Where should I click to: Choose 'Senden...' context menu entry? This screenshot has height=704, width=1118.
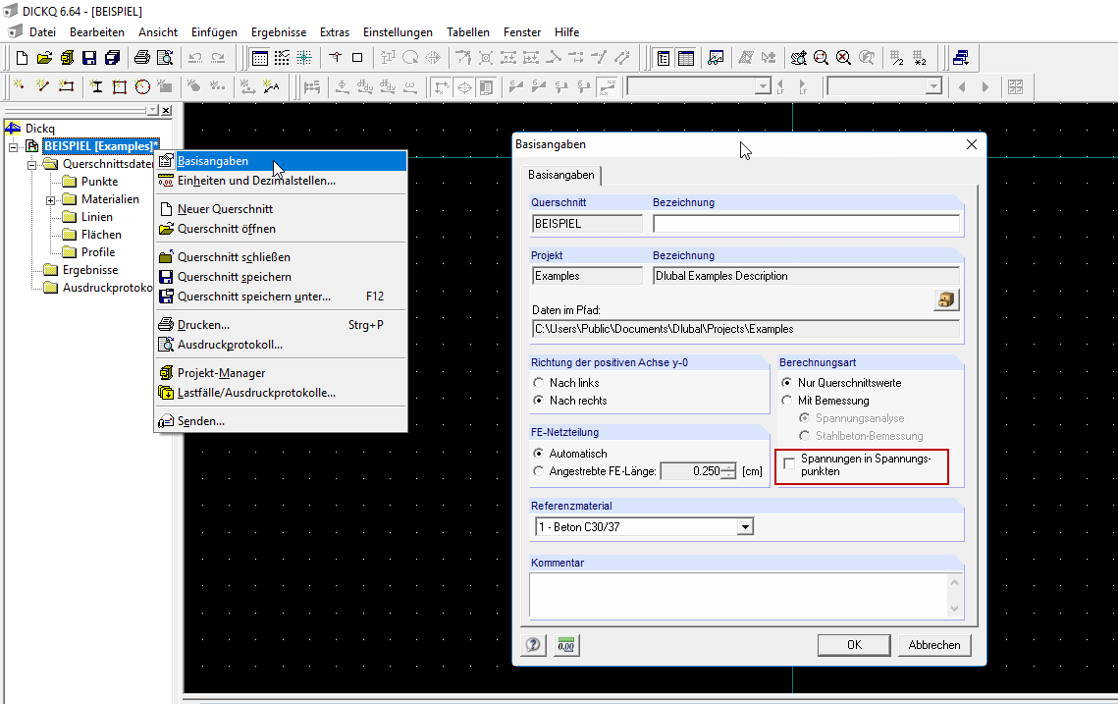point(281,421)
